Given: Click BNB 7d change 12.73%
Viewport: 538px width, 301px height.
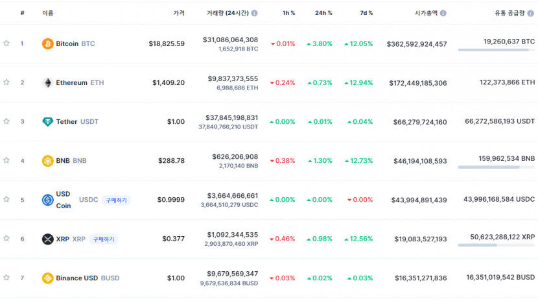Looking at the screenshot, I should coord(359,161).
